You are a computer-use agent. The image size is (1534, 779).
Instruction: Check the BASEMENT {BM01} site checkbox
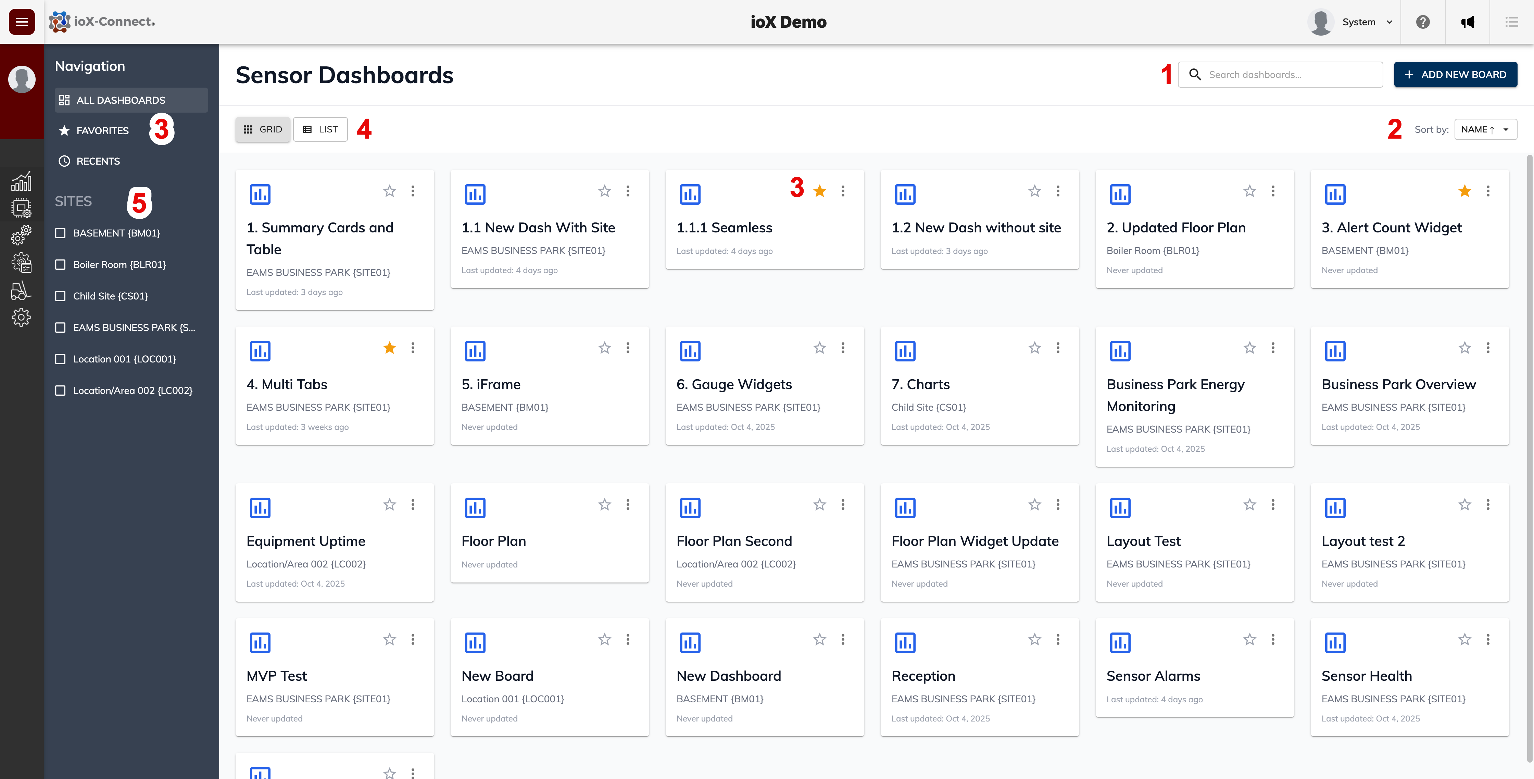point(61,233)
